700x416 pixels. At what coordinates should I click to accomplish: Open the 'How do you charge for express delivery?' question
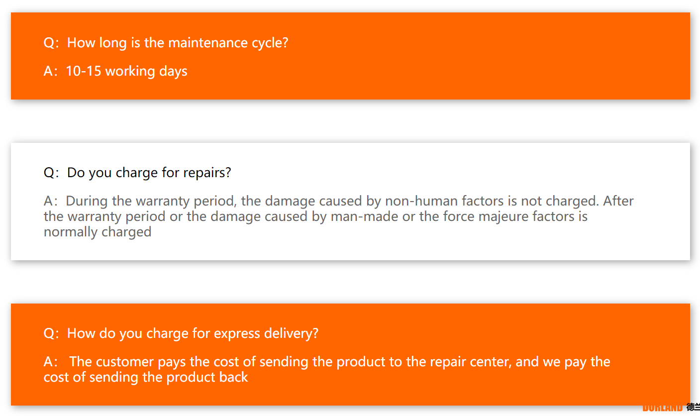tap(181, 333)
